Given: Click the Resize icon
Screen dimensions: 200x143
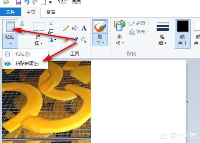Looking at the screenshot, I should 51,32.
